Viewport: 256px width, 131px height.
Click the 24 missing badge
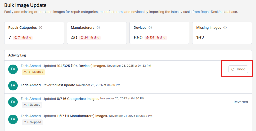pyautogui.click(x=90, y=38)
